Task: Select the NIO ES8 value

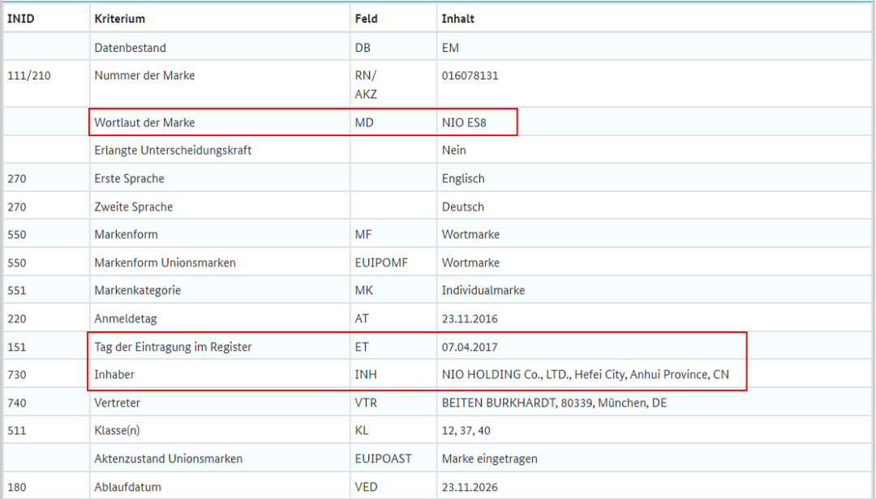Action: [x=464, y=122]
